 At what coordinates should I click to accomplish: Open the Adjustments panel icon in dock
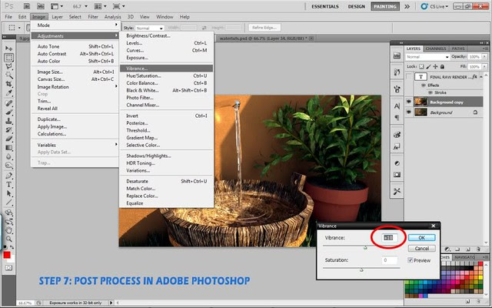[397, 163]
